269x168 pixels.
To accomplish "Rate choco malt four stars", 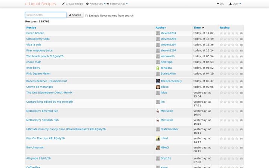I will (x=233, y=62).
